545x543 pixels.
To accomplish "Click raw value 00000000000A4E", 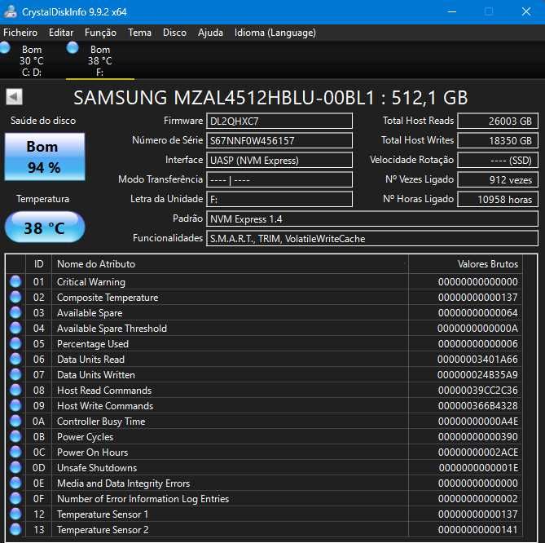I will point(477,422).
